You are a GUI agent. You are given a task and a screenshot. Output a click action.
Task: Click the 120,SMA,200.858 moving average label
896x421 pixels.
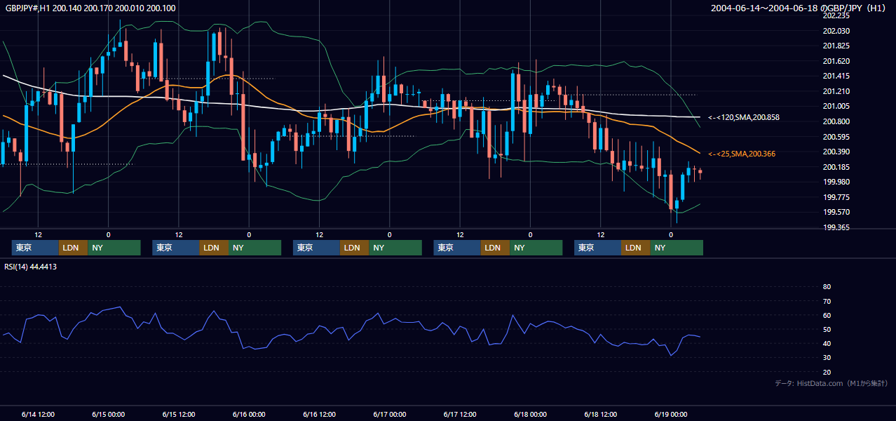click(x=743, y=117)
